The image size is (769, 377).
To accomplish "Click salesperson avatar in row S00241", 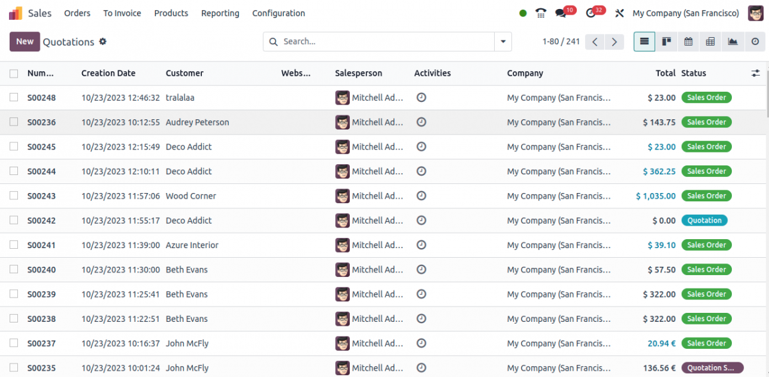I will click(342, 245).
